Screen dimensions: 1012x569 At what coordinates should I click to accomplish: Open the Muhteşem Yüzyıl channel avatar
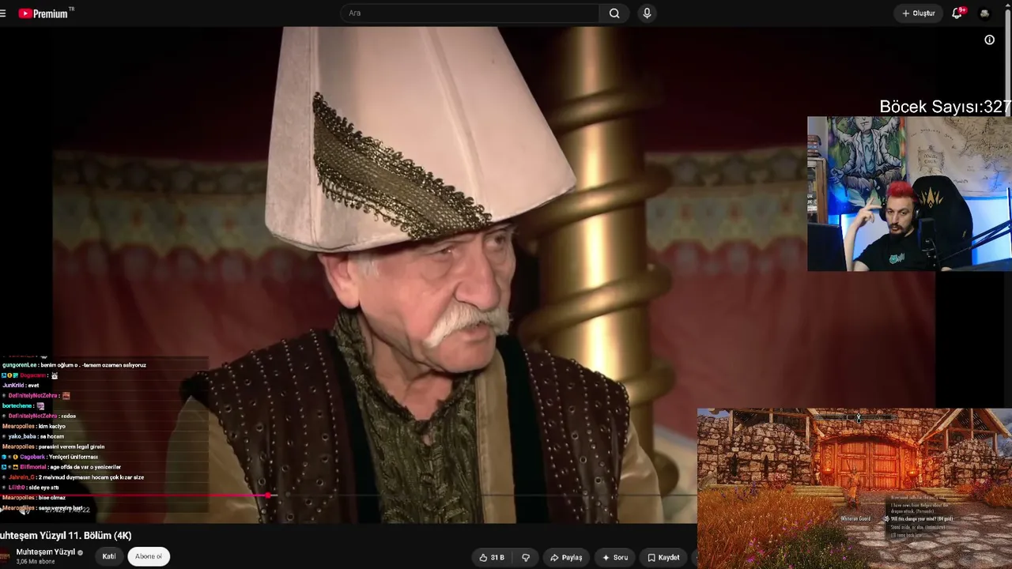click(5, 556)
